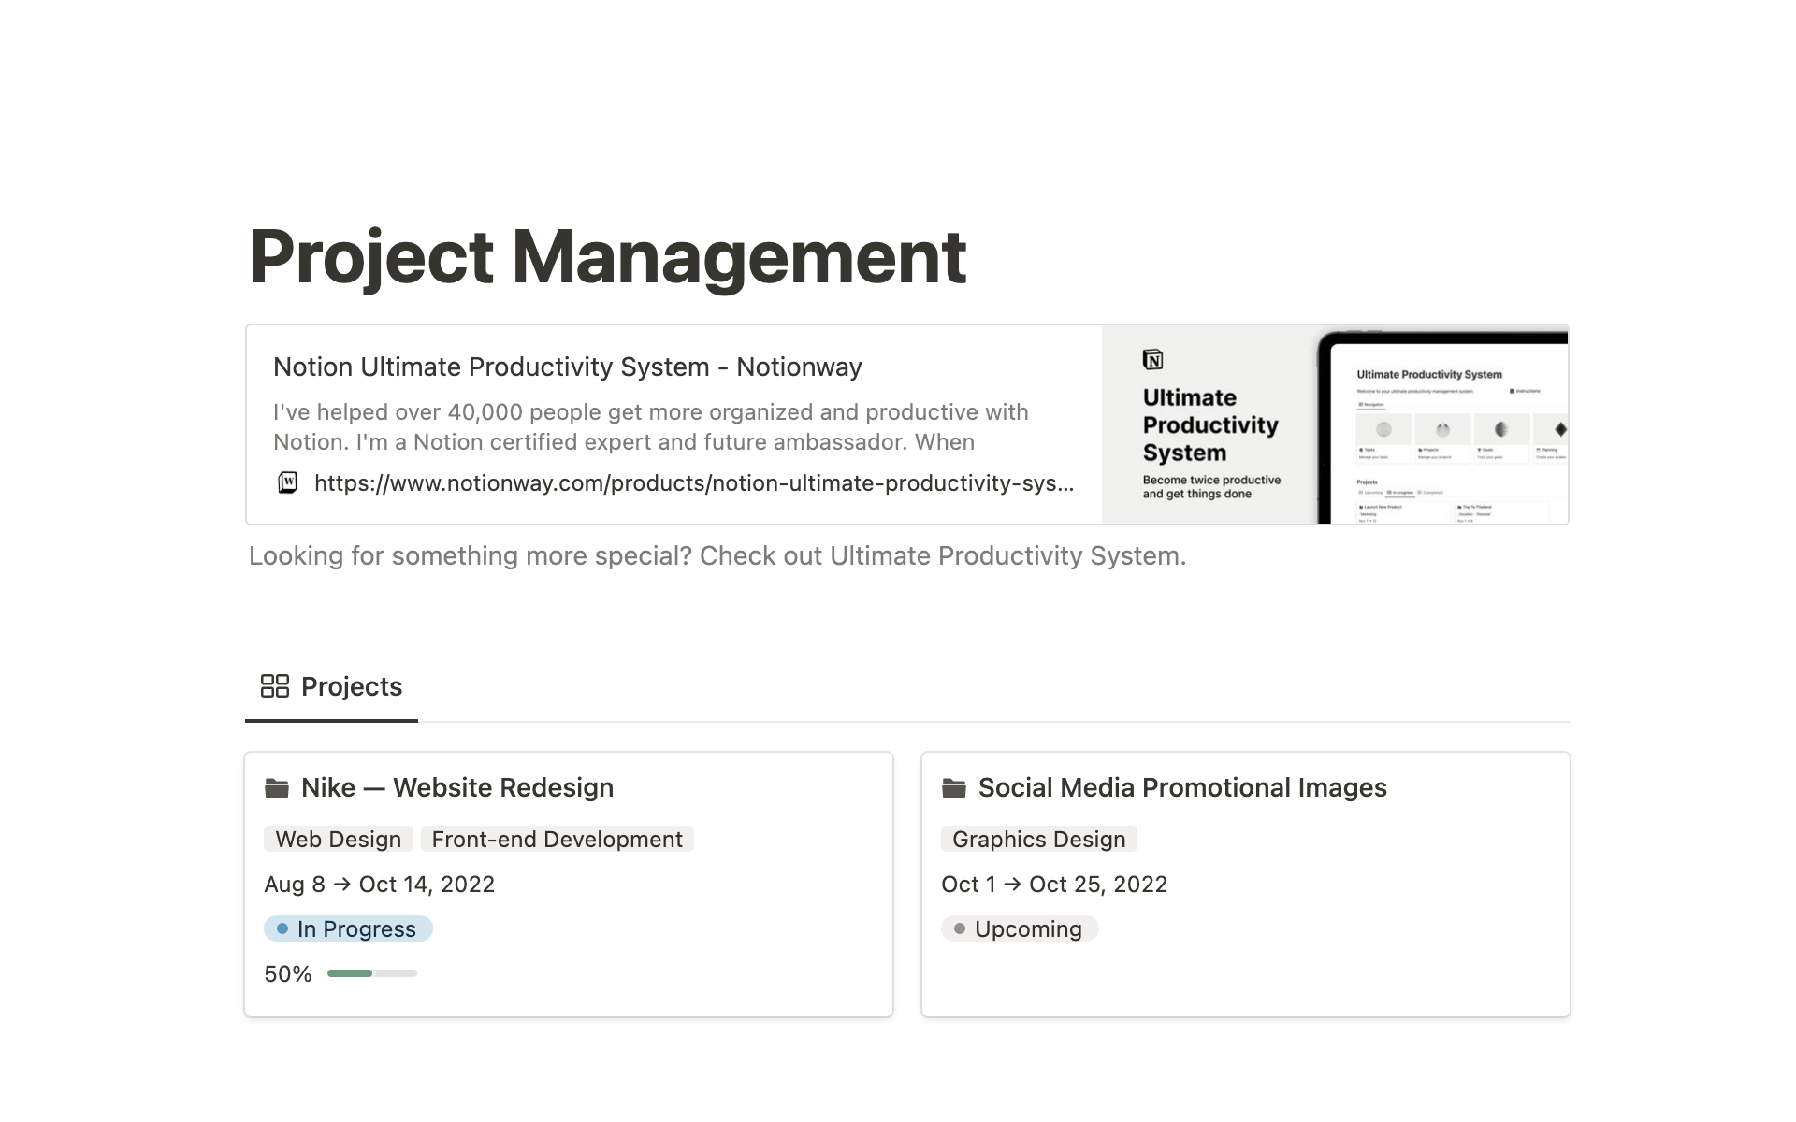Open the Notion Ultimate Productivity System bookmark title
Viewport: 1796px width, 1122px height.
pyautogui.click(x=567, y=367)
